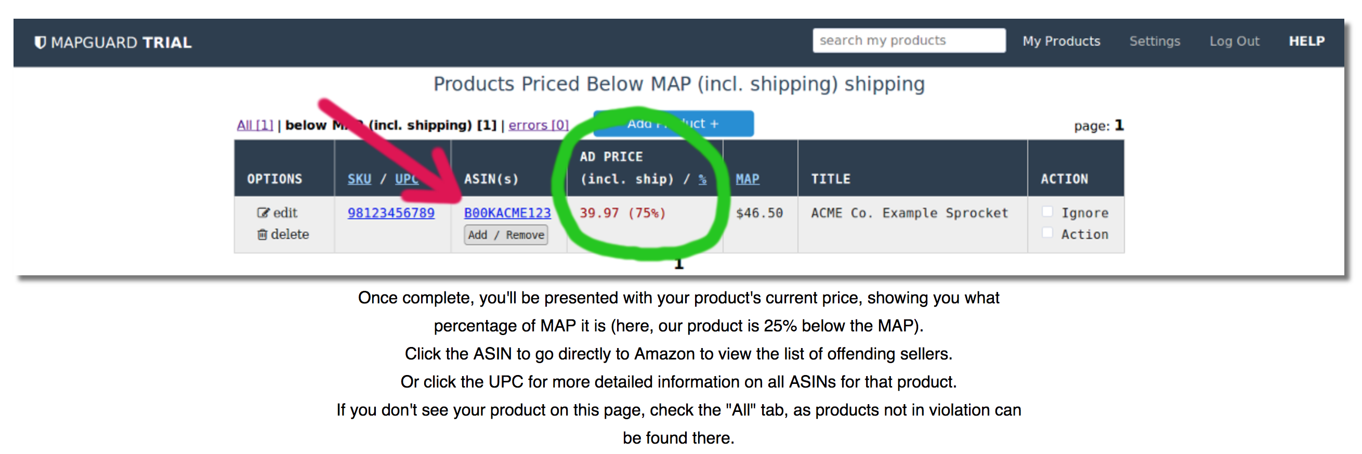This screenshot has height=454, width=1362.
Task: Open My Products menu item
Action: (1060, 41)
